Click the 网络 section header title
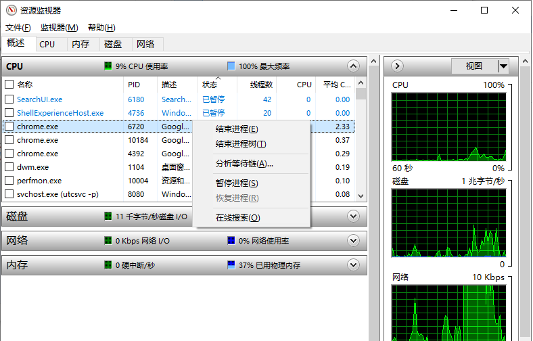The height and width of the screenshot is (341, 533). coord(17,241)
